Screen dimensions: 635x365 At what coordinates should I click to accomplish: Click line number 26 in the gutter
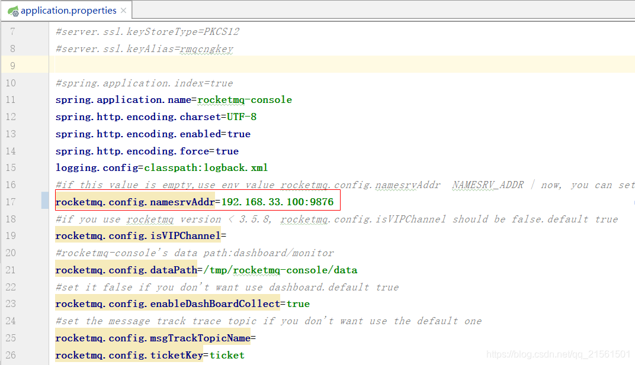tap(11, 355)
